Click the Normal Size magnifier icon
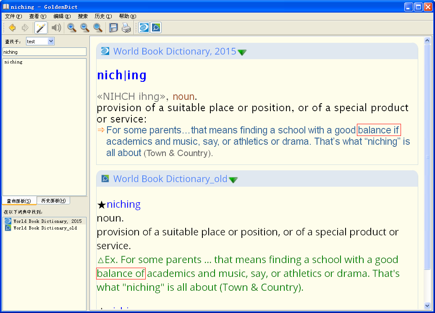435x313 pixels. 98,28
